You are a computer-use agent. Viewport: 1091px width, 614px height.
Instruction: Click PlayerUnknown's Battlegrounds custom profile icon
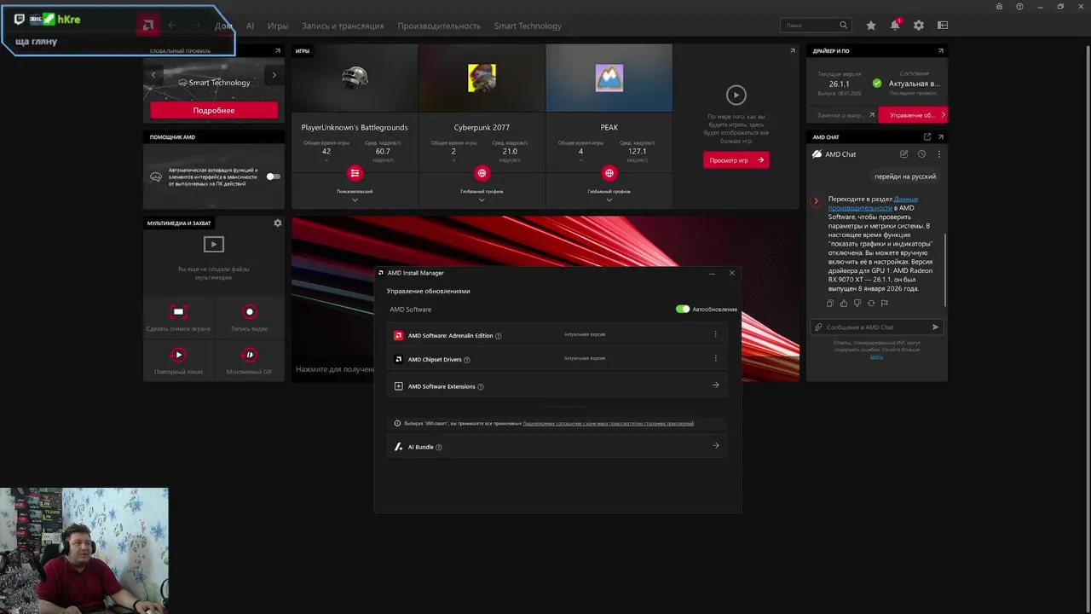pos(355,173)
